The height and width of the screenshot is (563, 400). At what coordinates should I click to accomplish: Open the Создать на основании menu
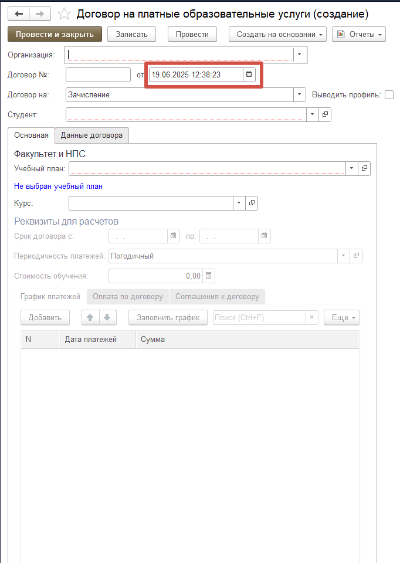(280, 35)
